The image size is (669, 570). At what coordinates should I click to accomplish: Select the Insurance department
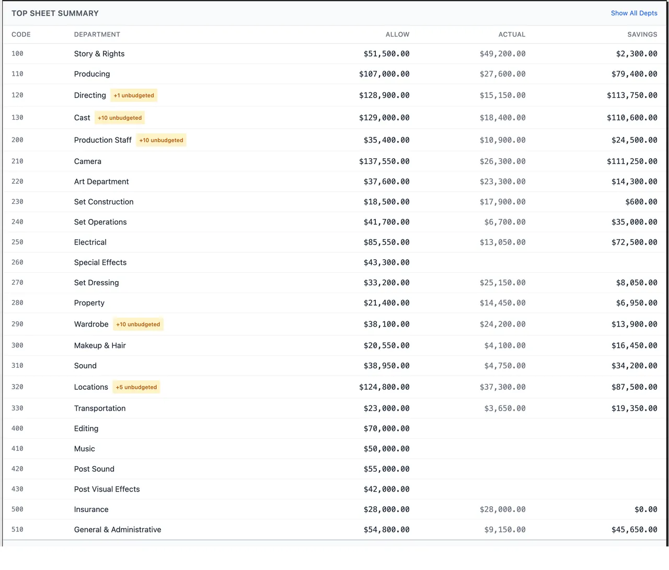point(91,509)
